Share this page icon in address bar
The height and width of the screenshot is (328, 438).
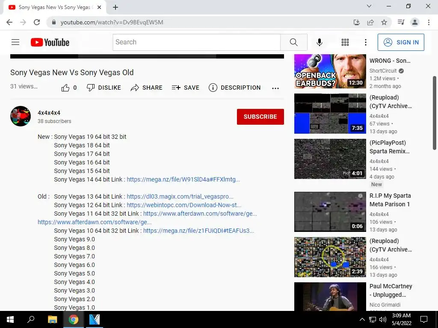click(x=370, y=22)
